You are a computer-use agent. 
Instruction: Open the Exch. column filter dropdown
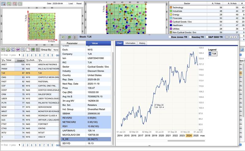(x=28, y=60)
